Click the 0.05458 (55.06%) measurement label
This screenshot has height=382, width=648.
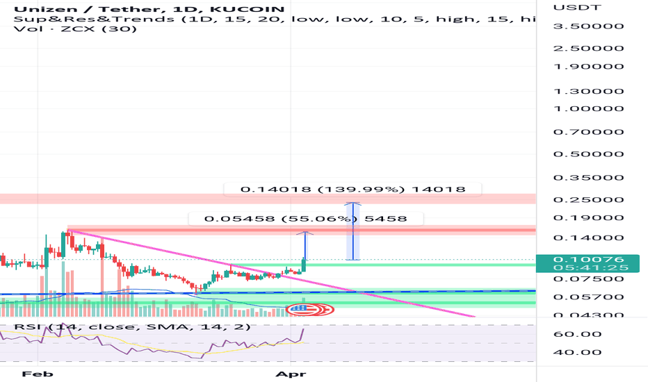[x=306, y=219]
